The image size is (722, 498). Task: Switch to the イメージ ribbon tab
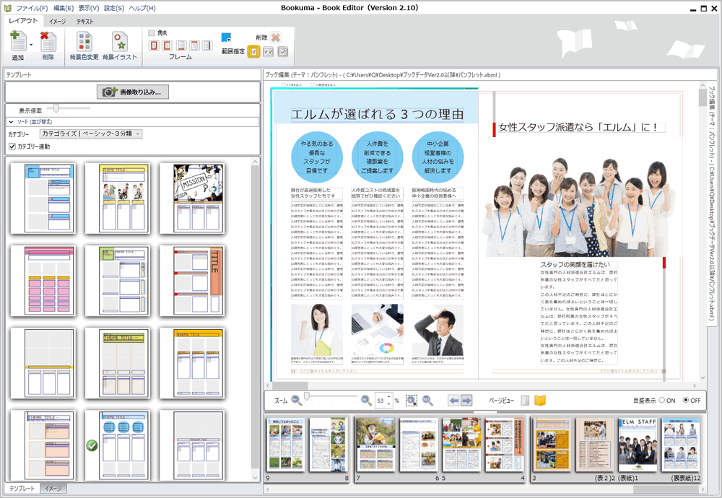point(57,22)
